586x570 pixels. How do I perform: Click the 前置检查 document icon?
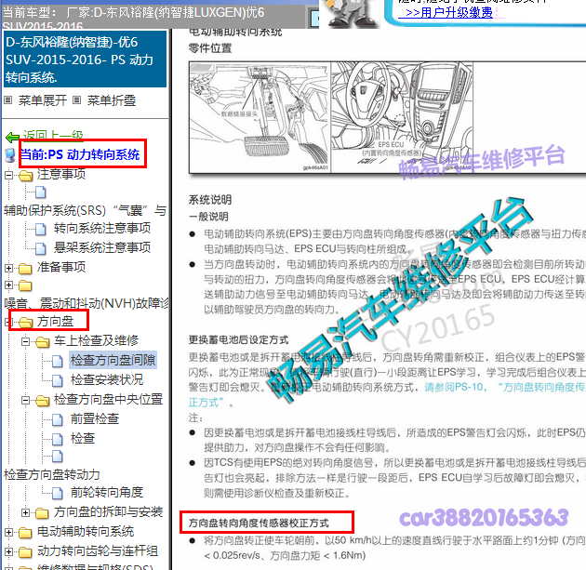point(57,419)
